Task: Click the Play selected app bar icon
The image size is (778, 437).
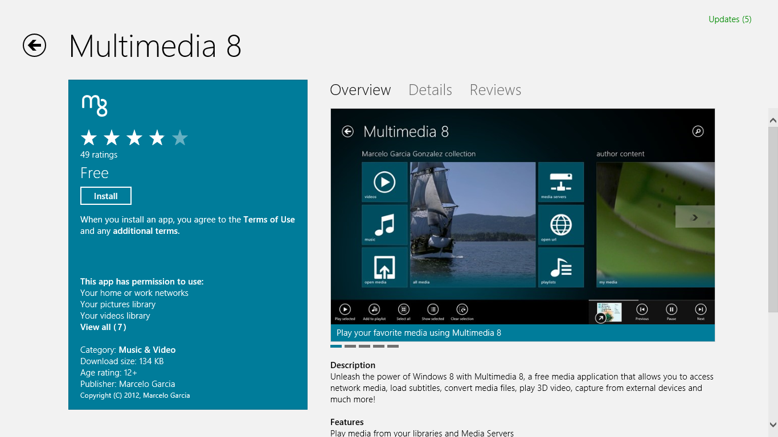Action: 345,312
